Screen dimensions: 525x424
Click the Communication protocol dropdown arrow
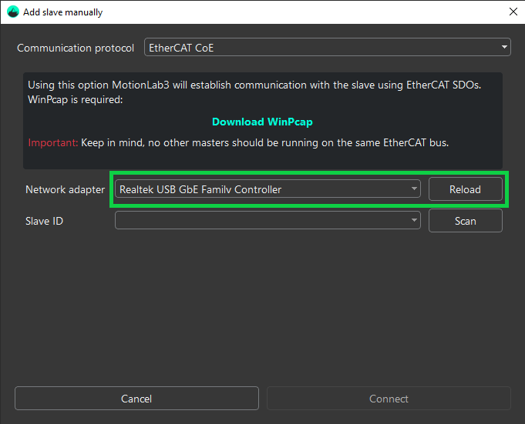click(505, 48)
